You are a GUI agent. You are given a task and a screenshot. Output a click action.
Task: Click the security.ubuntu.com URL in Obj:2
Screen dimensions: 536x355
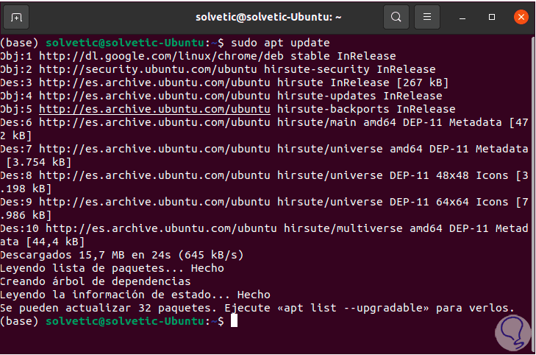click(x=148, y=69)
